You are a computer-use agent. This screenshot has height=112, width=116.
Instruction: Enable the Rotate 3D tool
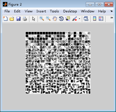point(61,19)
